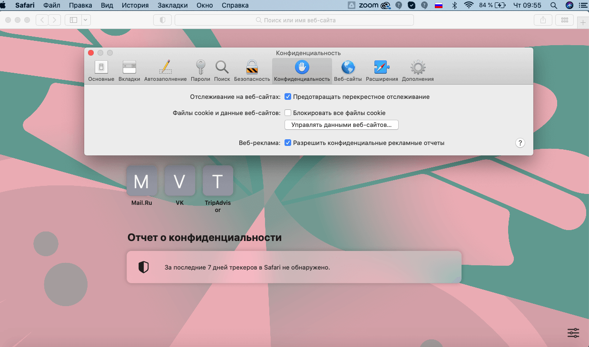Open the Mail.Ru favorite tile
Viewport: 589px width, 347px height.
click(141, 181)
